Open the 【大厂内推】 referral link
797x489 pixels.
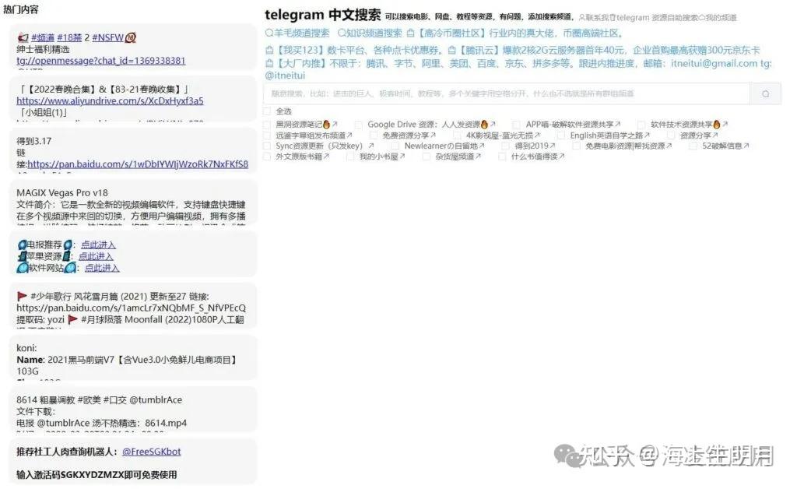(x=518, y=69)
